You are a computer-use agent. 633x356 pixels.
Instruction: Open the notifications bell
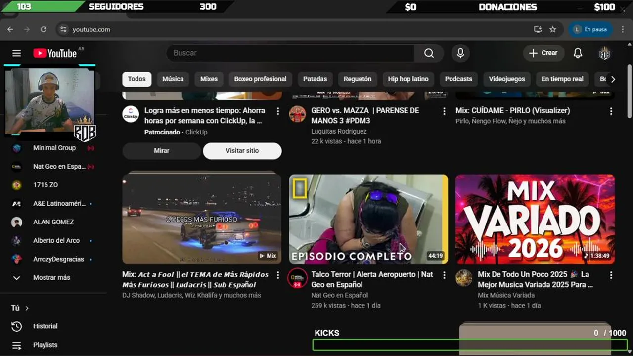[578, 53]
